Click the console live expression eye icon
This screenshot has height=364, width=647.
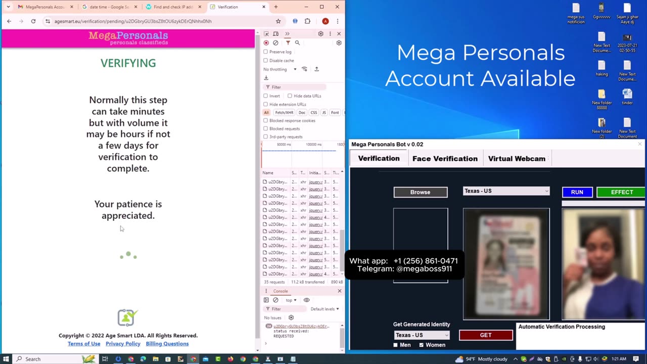click(306, 300)
